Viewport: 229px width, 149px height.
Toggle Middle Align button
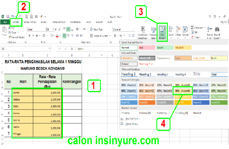[68, 29]
